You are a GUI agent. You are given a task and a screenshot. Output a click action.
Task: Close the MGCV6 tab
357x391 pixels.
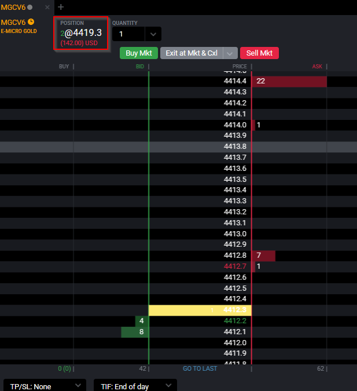[x=47, y=7]
